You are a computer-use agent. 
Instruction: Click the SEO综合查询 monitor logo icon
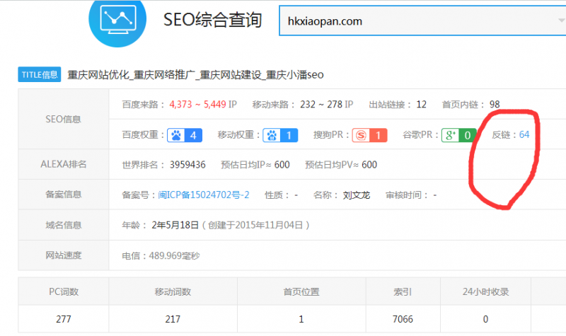[117, 20]
